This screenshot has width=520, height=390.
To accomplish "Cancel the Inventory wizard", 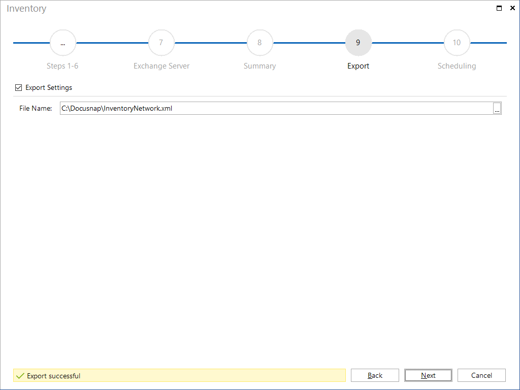I will [x=481, y=375].
